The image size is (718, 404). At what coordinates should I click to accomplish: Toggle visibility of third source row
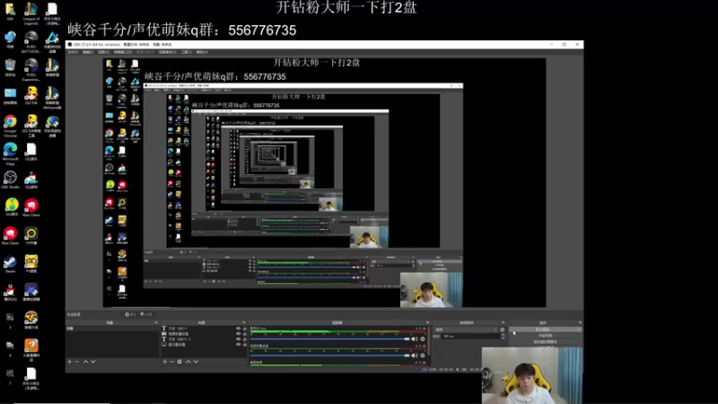coord(238,339)
